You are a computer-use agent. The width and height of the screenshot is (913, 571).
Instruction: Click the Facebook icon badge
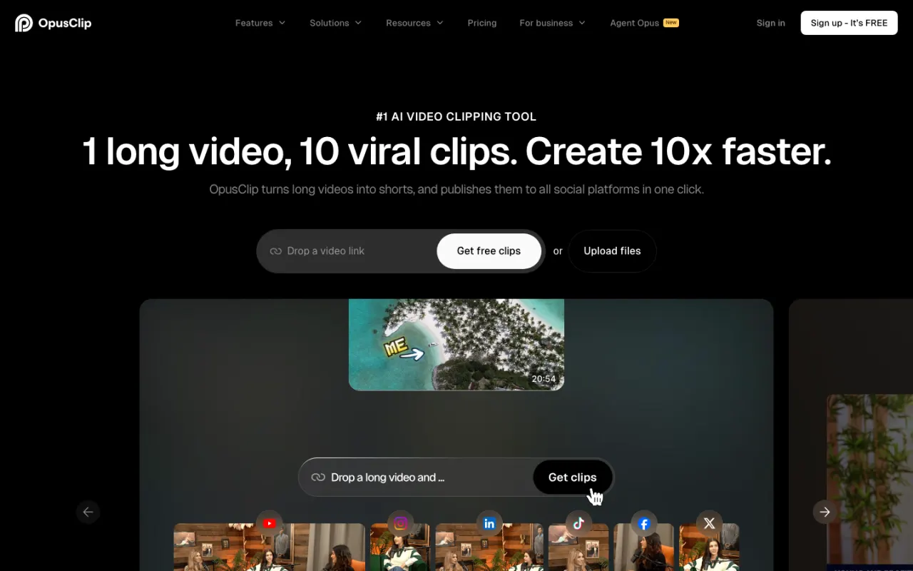644,523
